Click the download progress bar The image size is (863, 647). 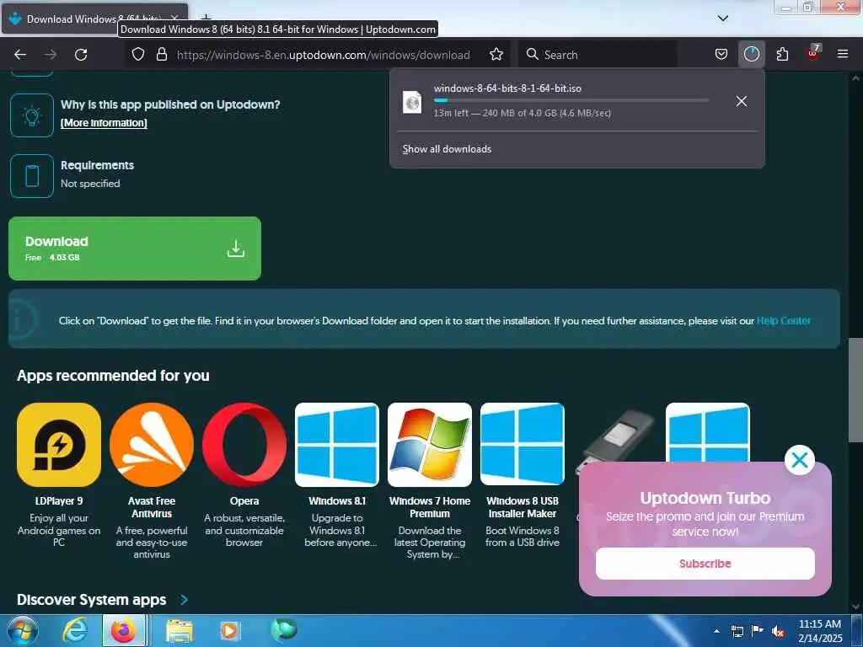[x=571, y=100]
